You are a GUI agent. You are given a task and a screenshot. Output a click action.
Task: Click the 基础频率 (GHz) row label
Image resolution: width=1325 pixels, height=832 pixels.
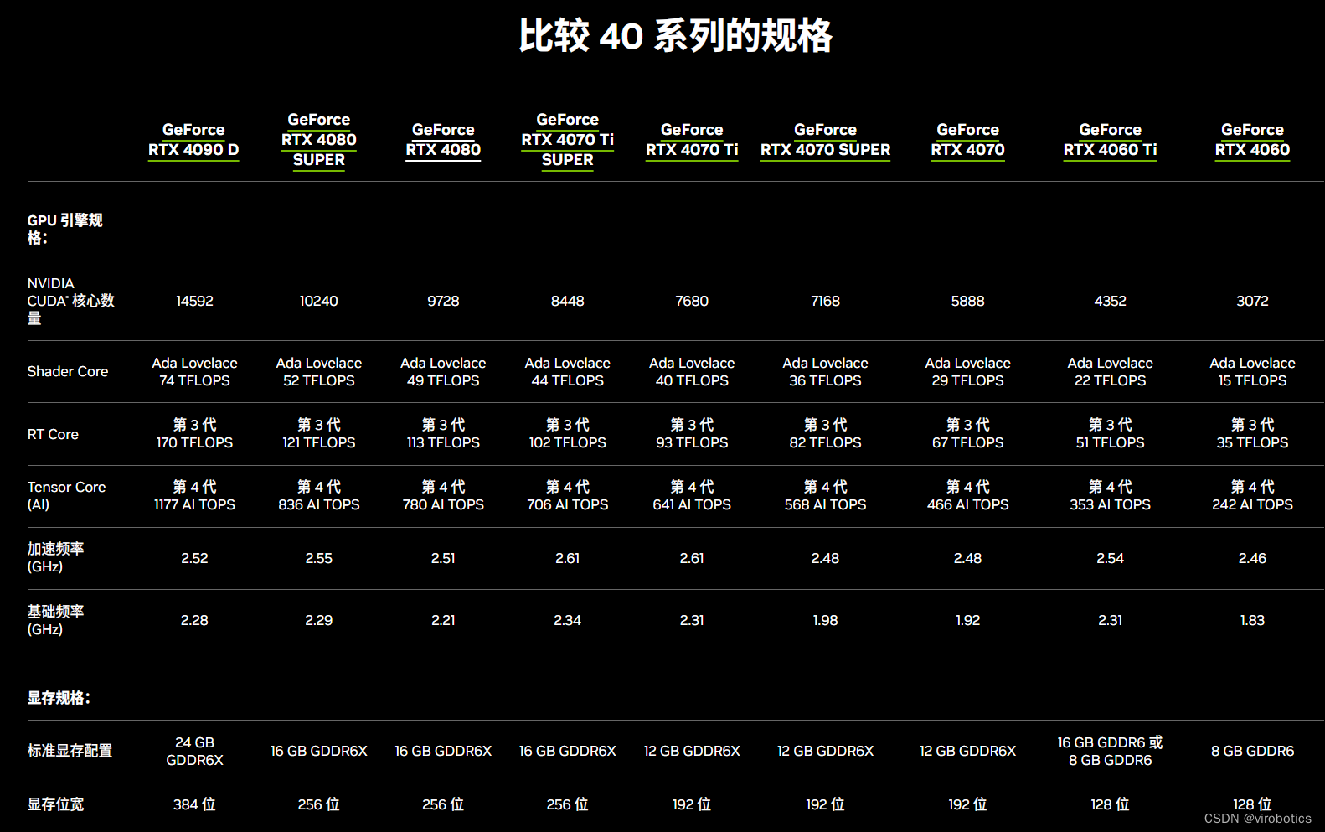coord(55,620)
